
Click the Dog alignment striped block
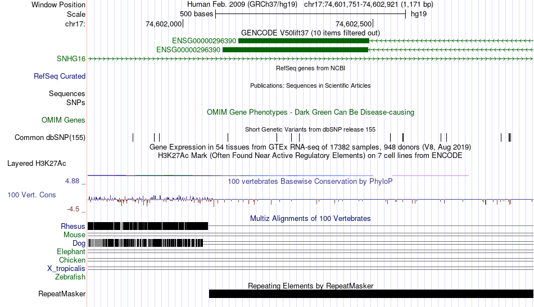coord(146,243)
